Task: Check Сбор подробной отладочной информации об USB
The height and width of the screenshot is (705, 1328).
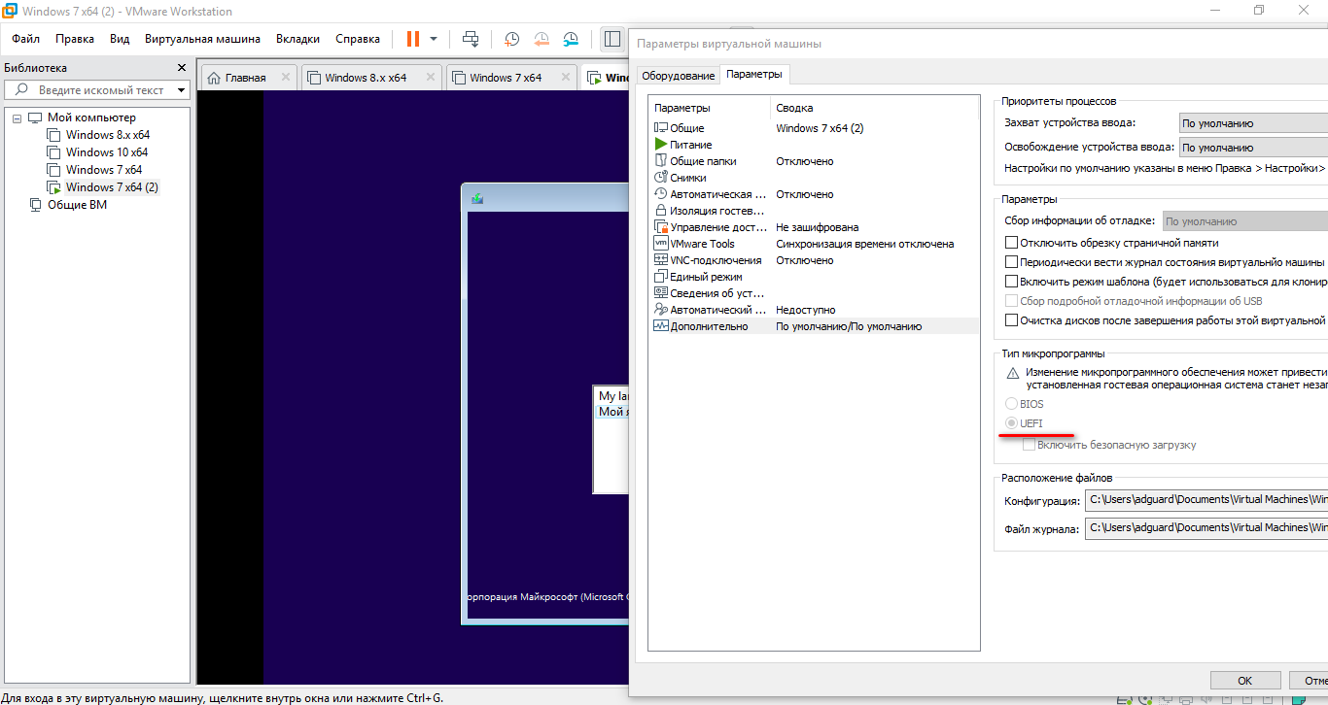Action: coord(1012,301)
